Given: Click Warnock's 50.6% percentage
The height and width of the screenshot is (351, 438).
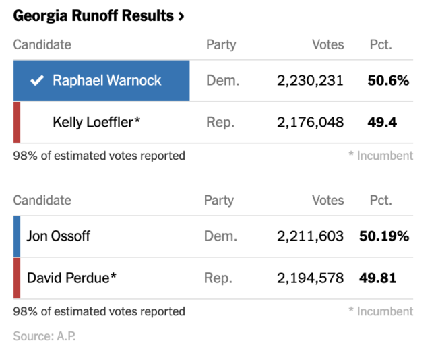Looking at the screenshot, I should tap(388, 81).
